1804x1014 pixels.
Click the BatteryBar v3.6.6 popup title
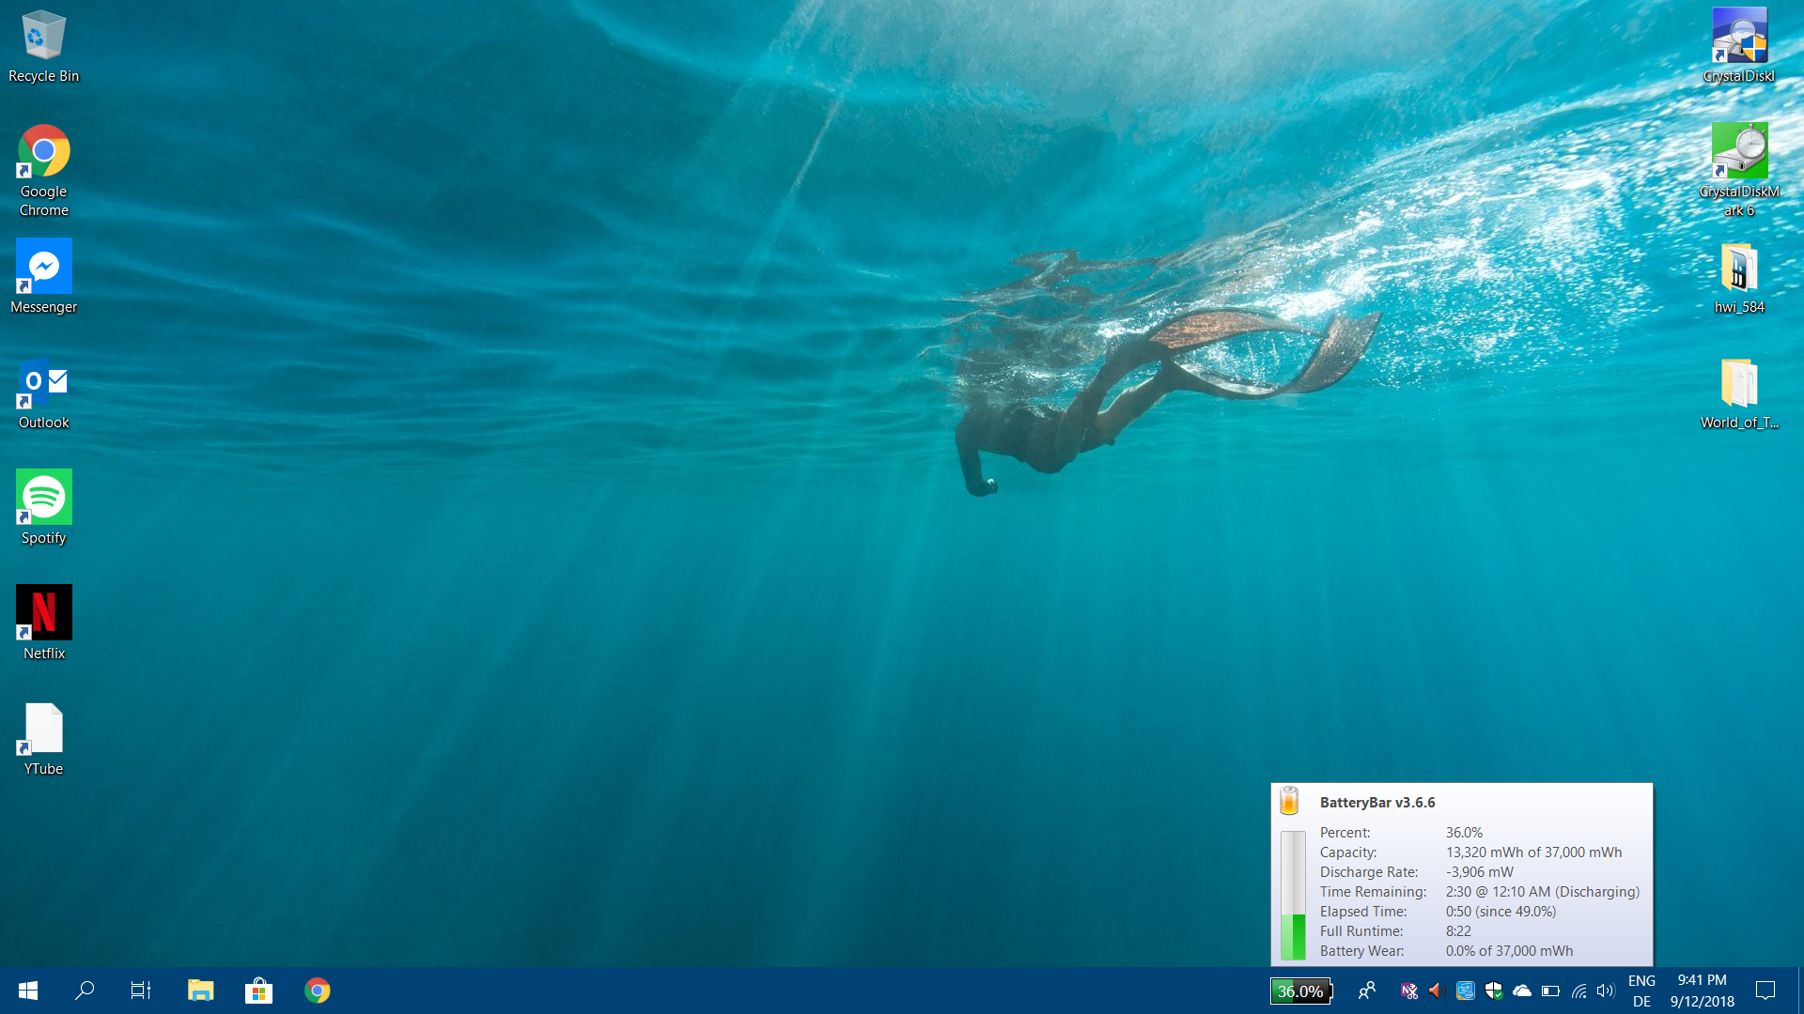(x=1377, y=803)
